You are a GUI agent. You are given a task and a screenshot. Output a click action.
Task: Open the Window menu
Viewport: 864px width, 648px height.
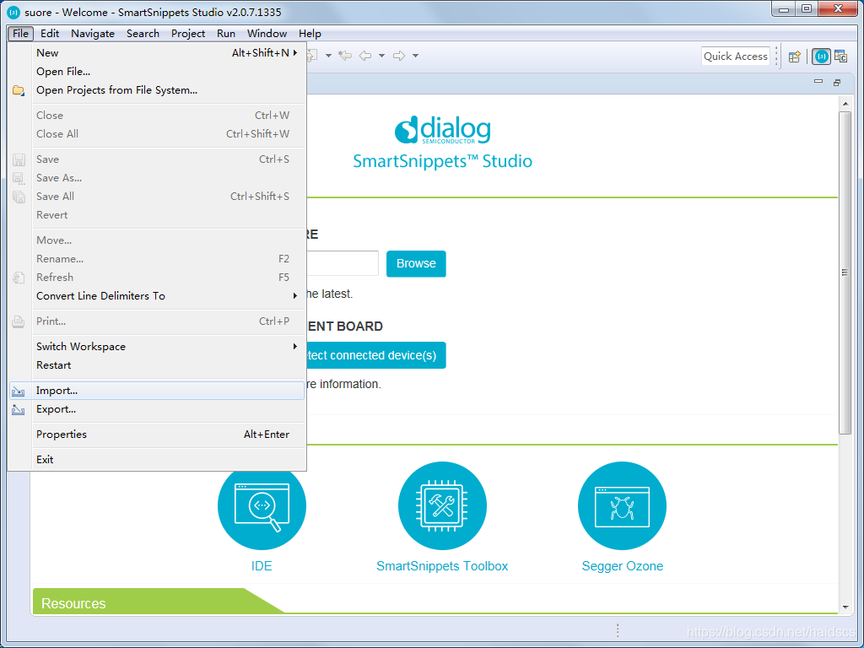pos(267,34)
